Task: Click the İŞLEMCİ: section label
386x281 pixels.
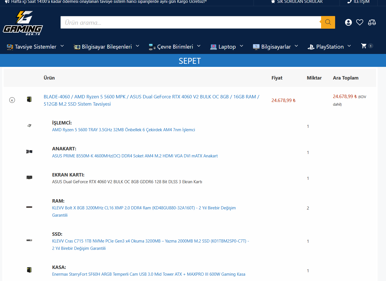Action: pyautogui.click(x=62, y=123)
